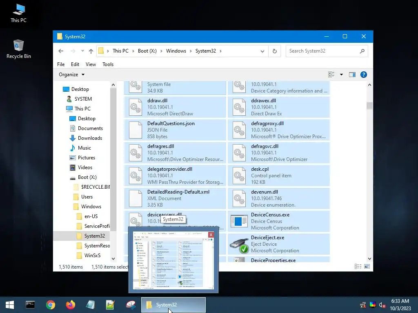Open the View menu
This screenshot has height=313, width=418.
(x=91, y=64)
